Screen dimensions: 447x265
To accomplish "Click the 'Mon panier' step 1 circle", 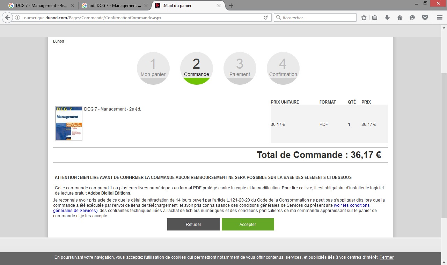I will (x=153, y=68).
